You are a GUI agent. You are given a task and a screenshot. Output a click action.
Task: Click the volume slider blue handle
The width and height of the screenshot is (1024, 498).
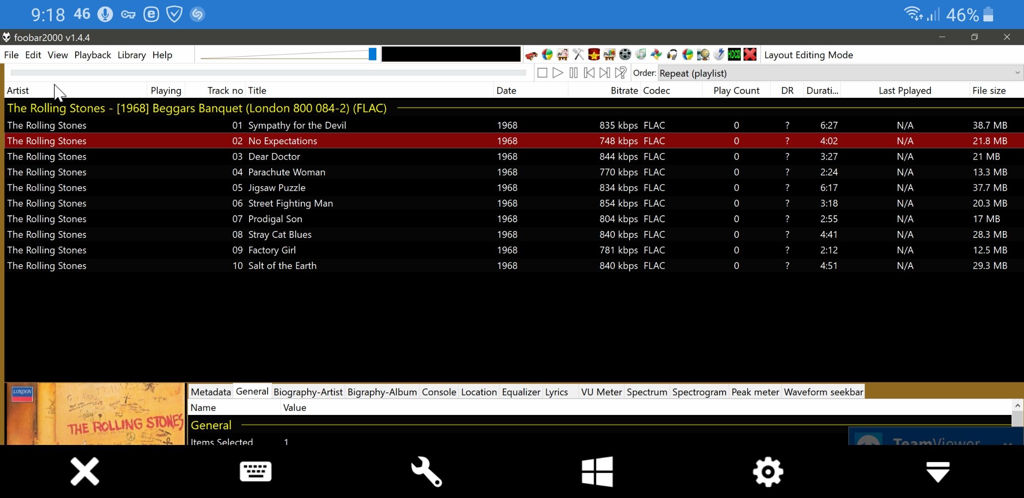372,54
